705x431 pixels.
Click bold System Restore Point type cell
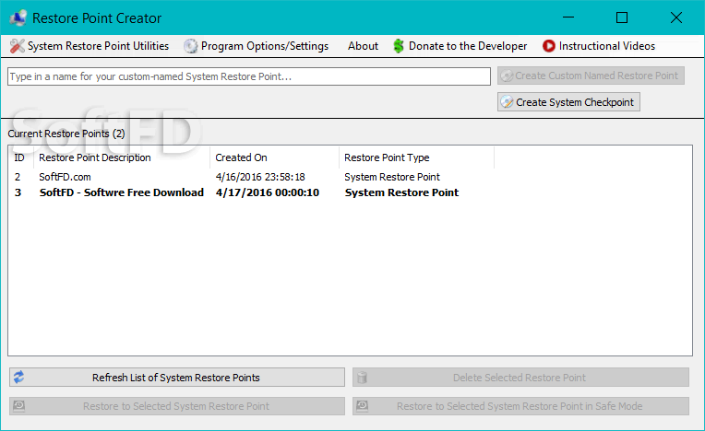pyautogui.click(x=401, y=192)
